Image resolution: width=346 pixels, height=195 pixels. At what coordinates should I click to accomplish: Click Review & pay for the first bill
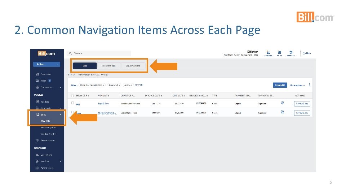tap(302, 104)
